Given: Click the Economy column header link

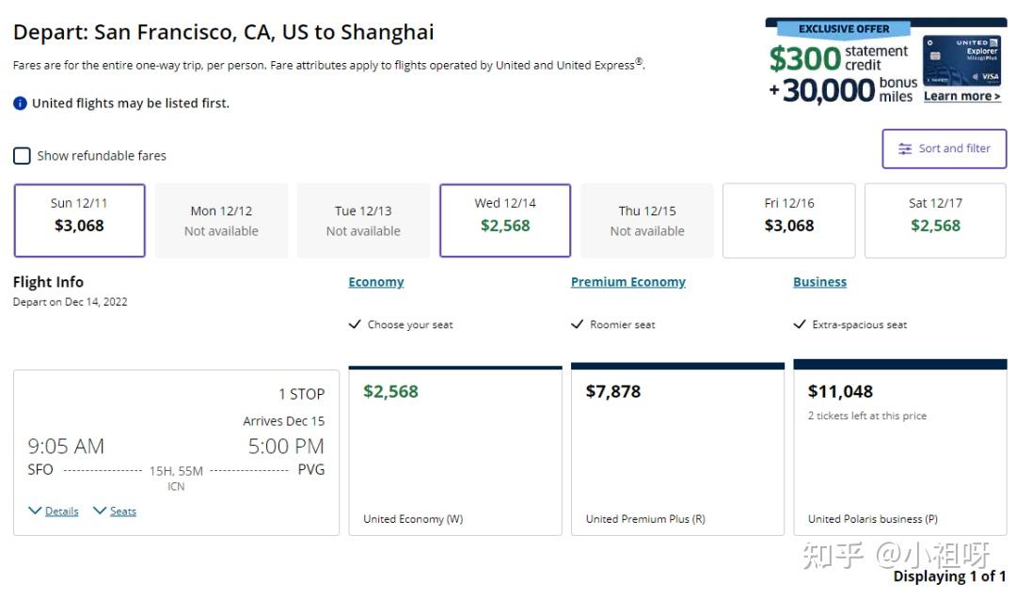Looking at the screenshot, I should point(376,282).
